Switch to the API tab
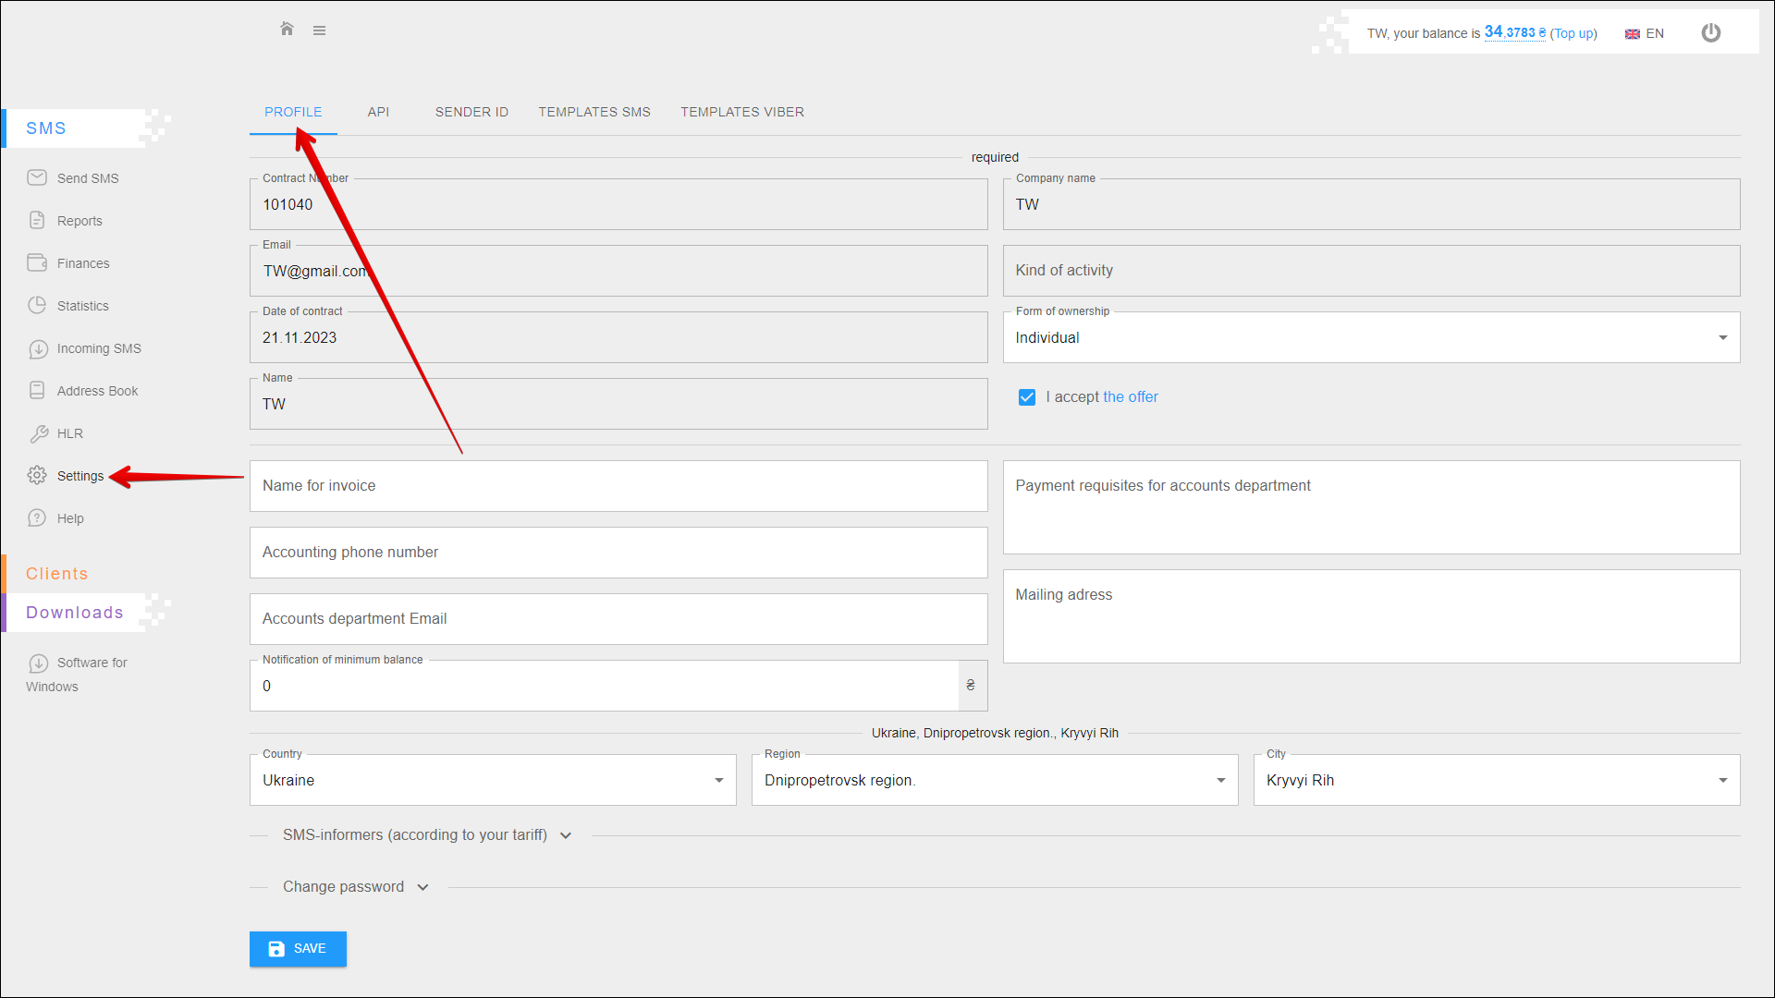The height and width of the screenshot is (998, 1775). tap(378, 112)
